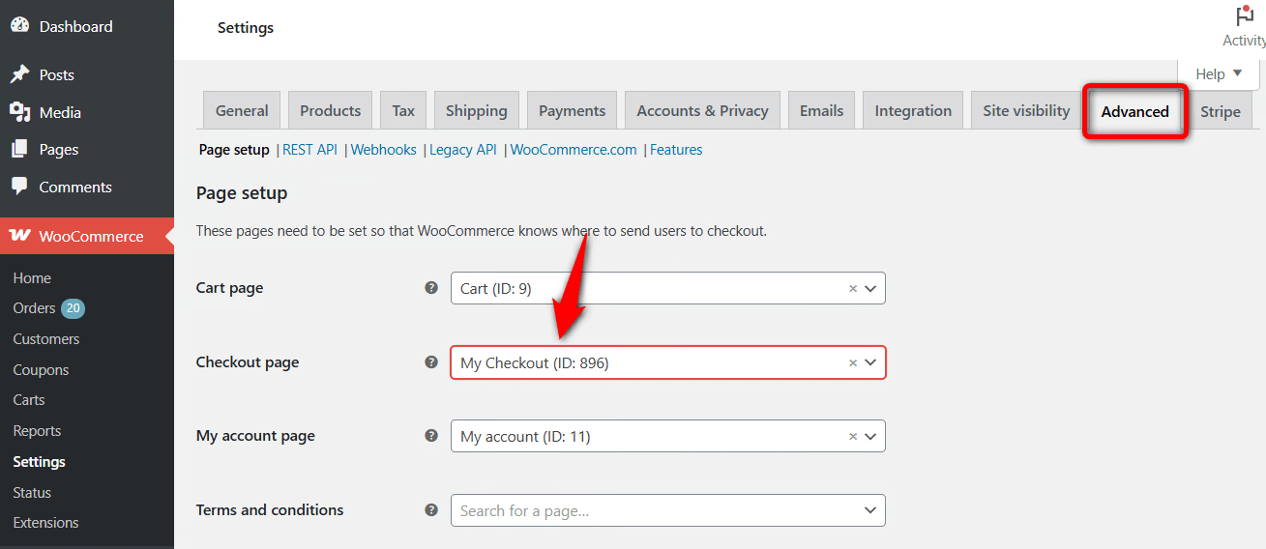Open the Stripe tab

pos(1221,110)
